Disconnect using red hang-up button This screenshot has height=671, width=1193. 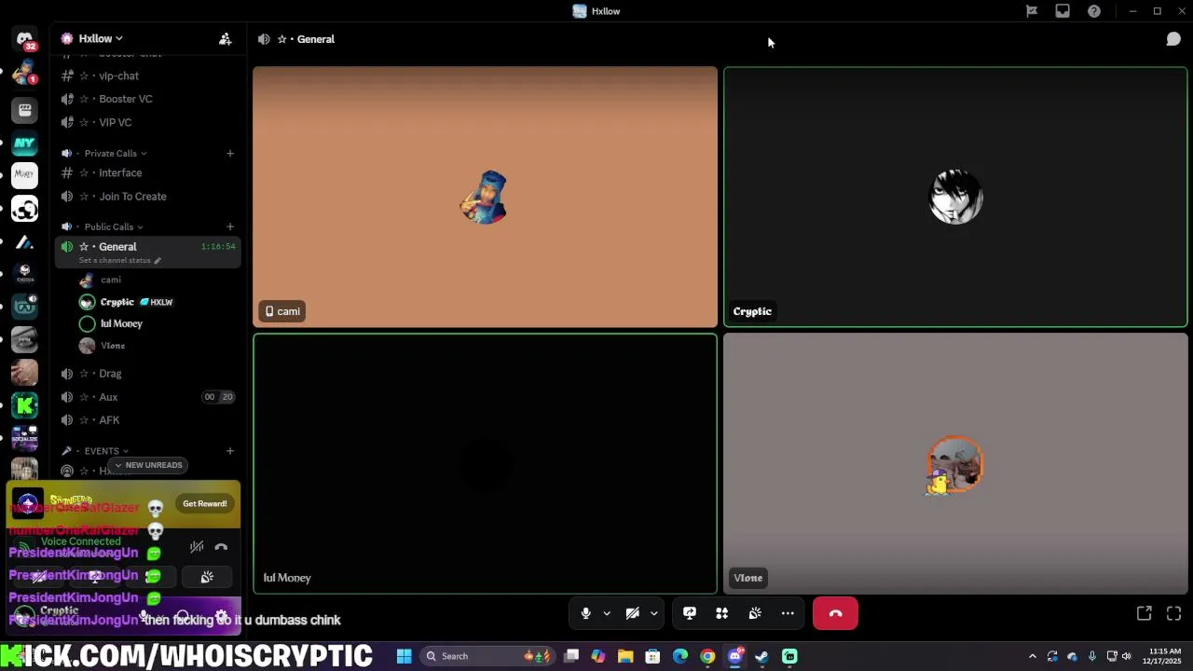[835, 613]
